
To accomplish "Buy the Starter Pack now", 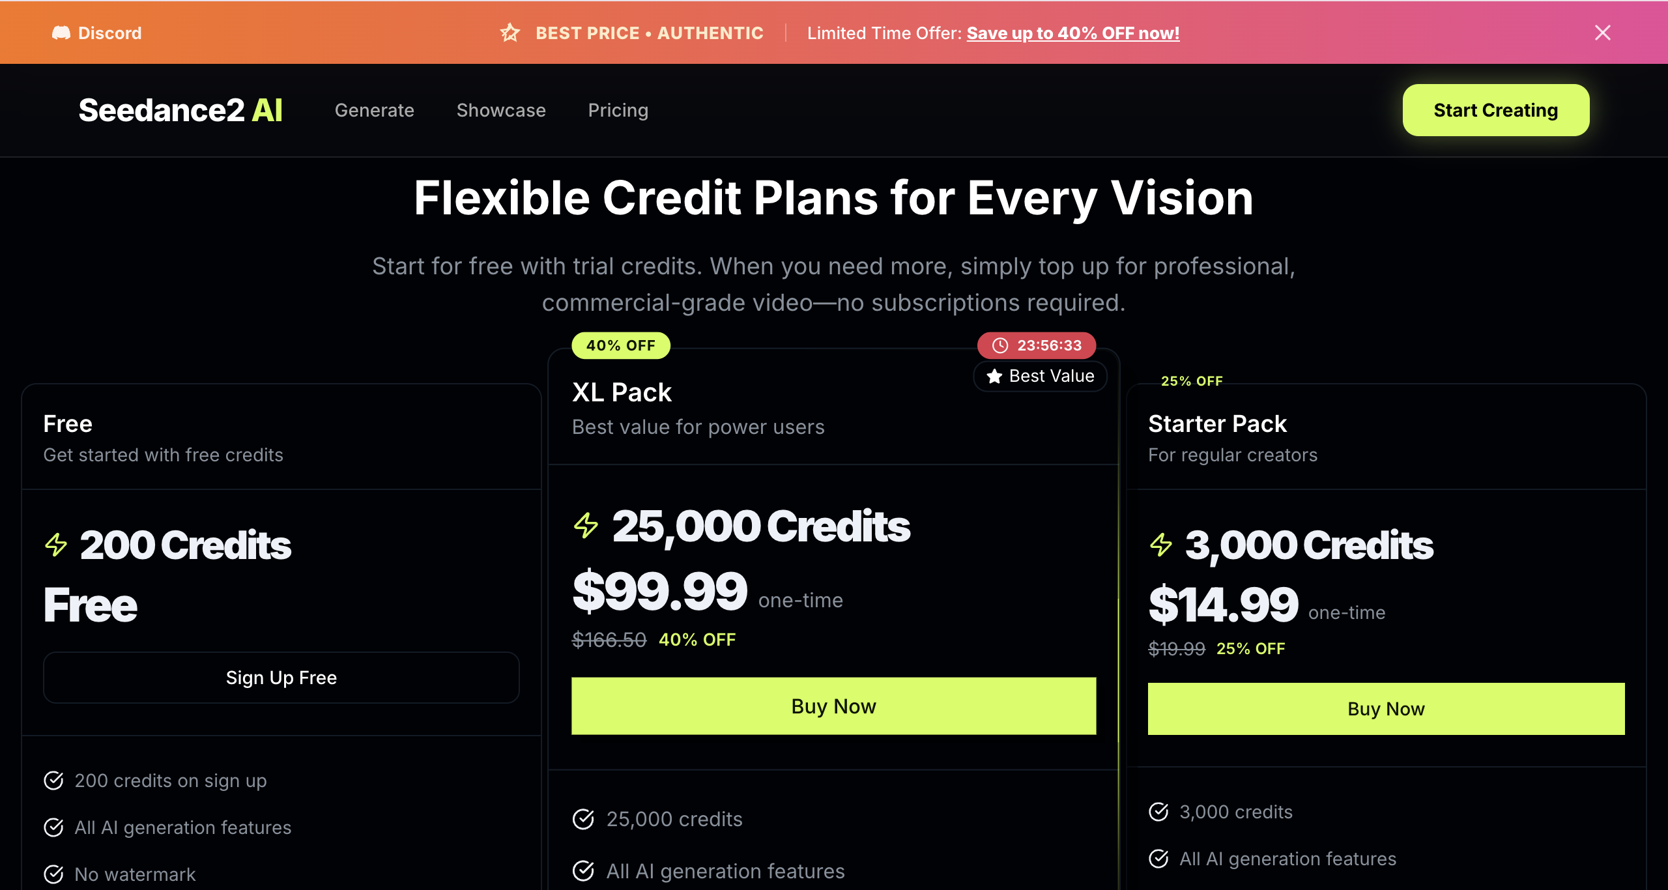I will [1385, 709].
